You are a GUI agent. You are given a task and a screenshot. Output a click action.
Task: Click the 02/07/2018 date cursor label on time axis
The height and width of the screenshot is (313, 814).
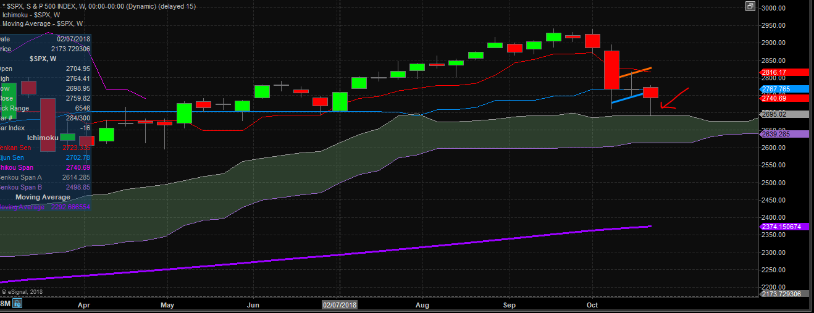pyautogui.click(x=340, y=305)
